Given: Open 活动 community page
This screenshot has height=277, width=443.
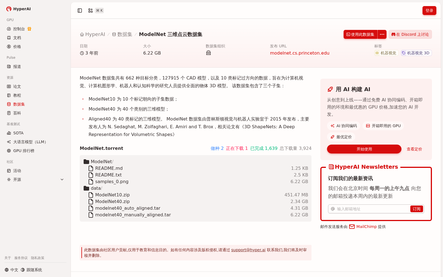Looking at the screenshot, I should click(x=17, y=171).
